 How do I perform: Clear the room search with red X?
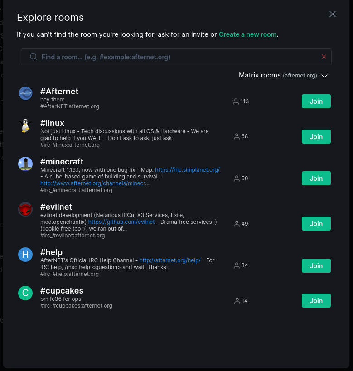(x=324, y=57)
